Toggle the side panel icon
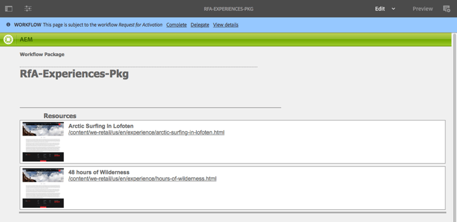This screenshot has width=457, height=222. point(9,9)
